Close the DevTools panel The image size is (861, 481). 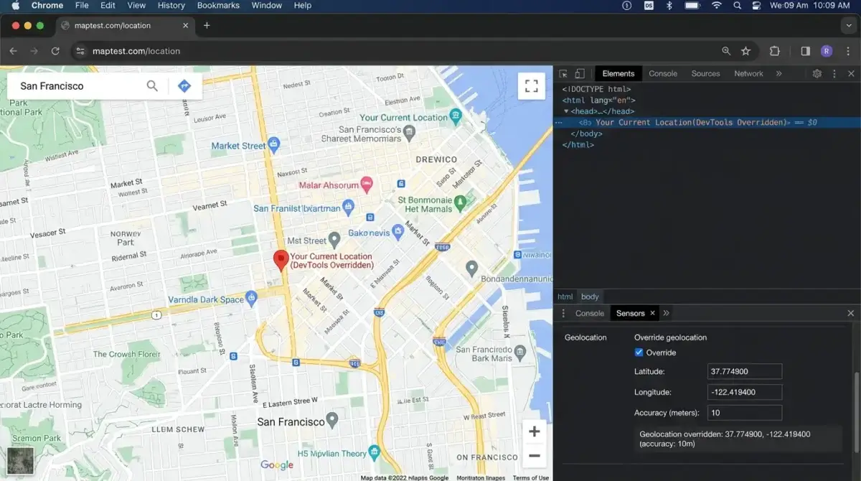(851, 73)
